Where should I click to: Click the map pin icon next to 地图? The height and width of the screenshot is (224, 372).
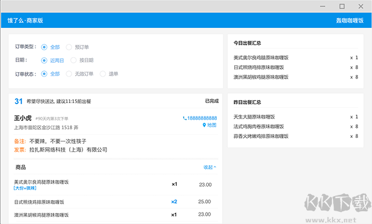coord(204,125)
